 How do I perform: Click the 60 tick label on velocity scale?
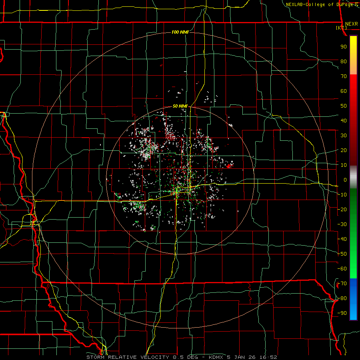[x=344, y=91]
